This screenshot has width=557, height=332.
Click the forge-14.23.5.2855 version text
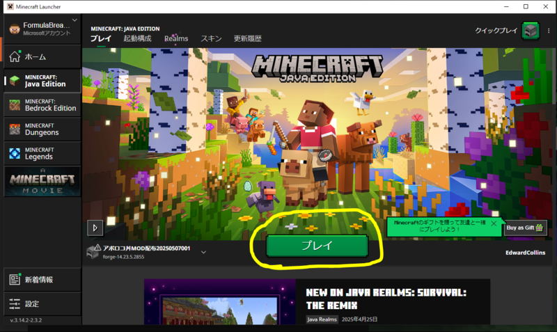(x=124, y=257)
